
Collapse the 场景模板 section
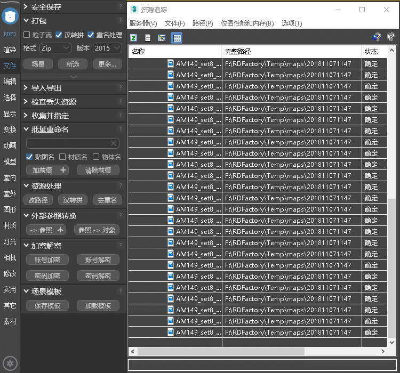coord(26,291)
